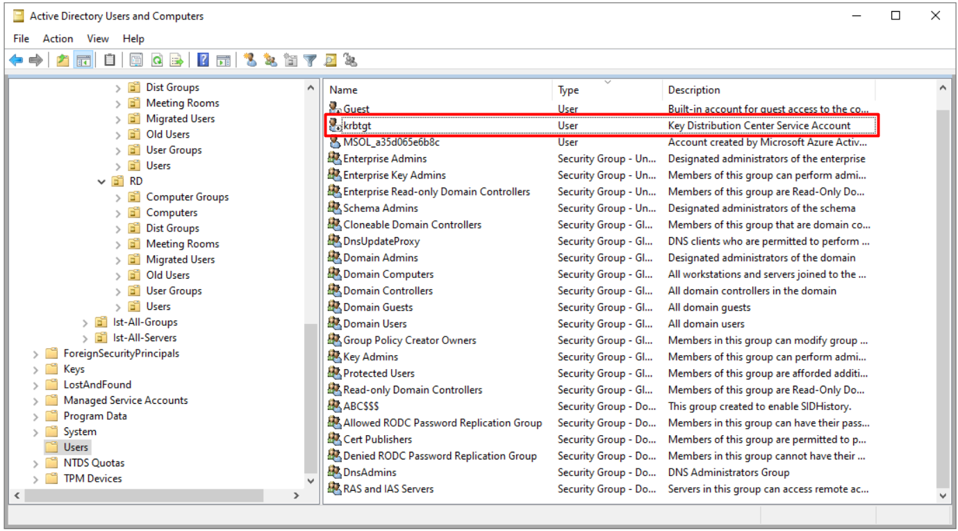
Task: Open Help with blue question mark icon
Action: [x=203, y=60]
